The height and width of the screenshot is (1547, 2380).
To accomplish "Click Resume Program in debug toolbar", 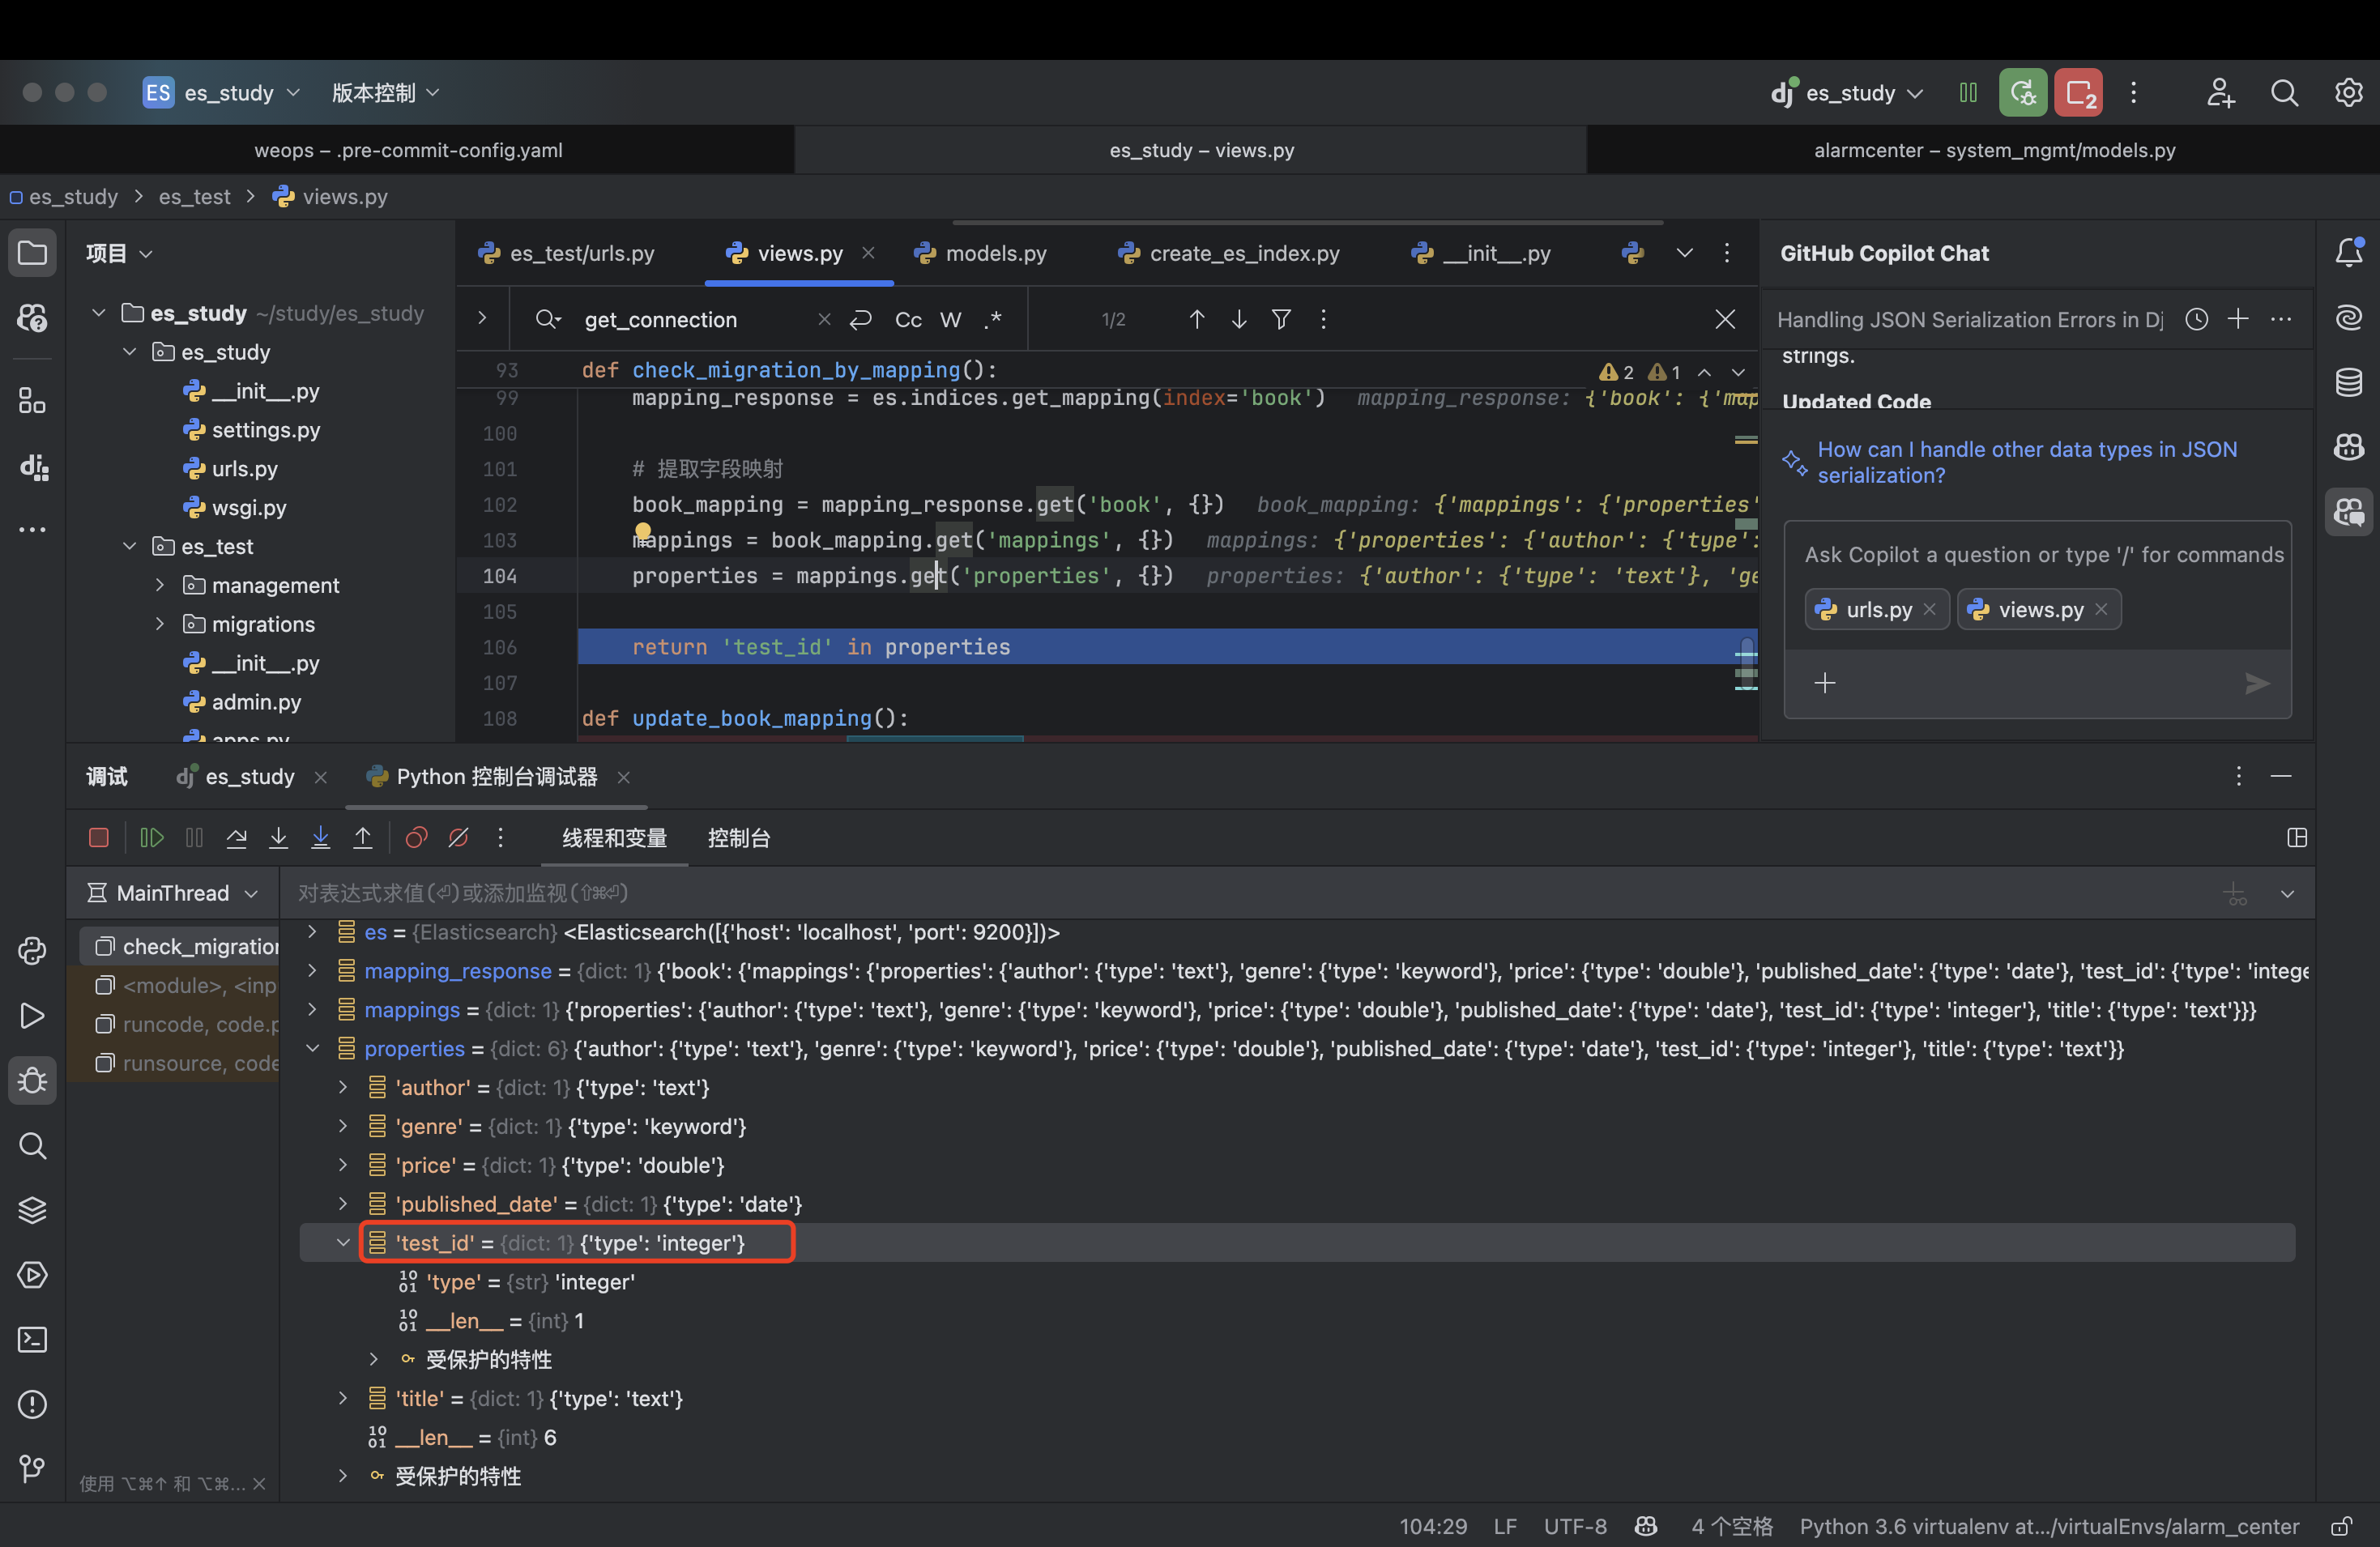I will (x=152, y=838).
